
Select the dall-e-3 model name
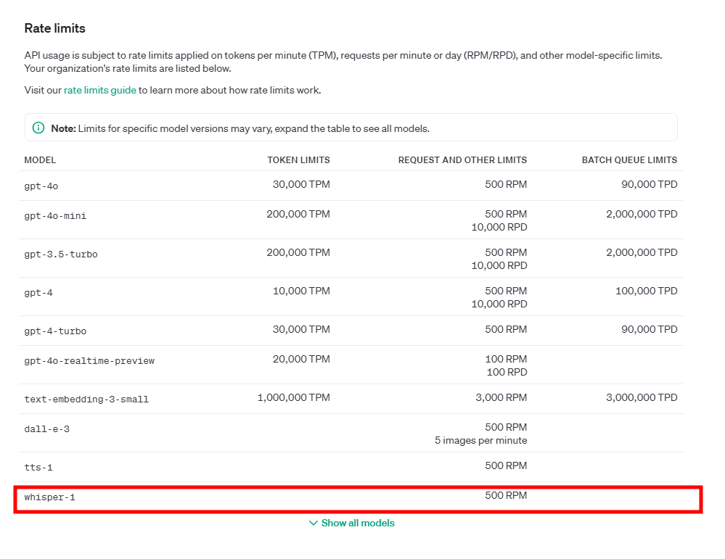tap(46, 428)
